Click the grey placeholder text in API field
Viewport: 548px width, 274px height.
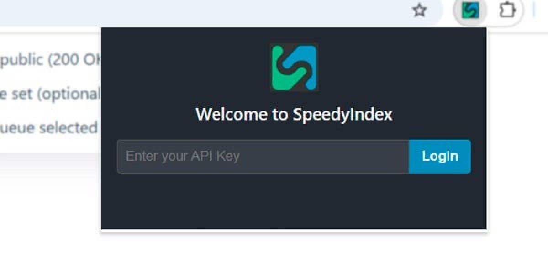coord(183,156)
